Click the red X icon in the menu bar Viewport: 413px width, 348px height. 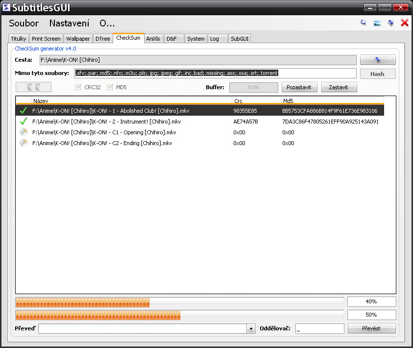[405, 23]
